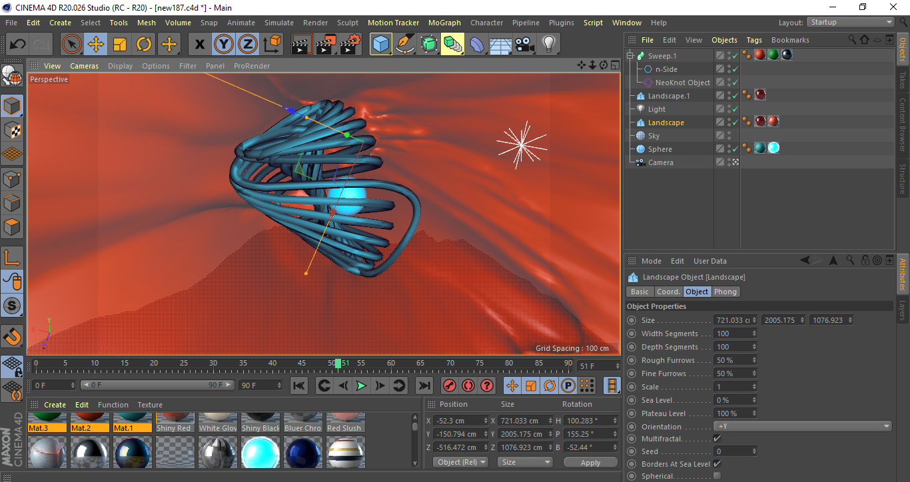This screenshot has width=910, height=482.
Task: Open the Size mode dropdown
Action: 526,462
